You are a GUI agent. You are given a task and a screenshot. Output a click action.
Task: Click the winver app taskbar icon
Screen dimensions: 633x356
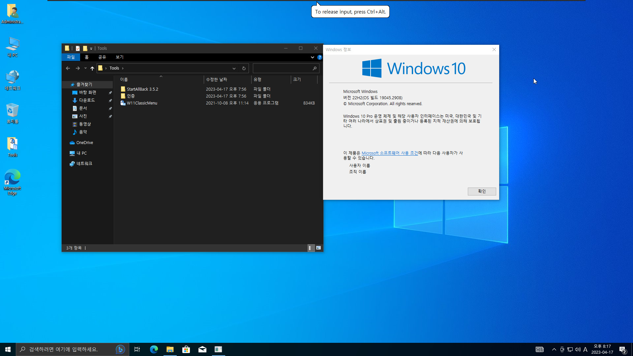218,349
